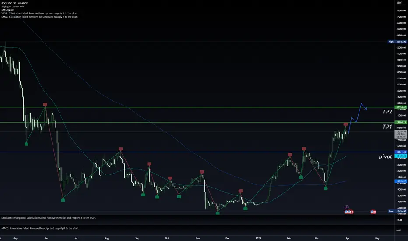Click the Jun label on time axis
This screenshot has height=241, width=408.
click(x=46, y=238)
